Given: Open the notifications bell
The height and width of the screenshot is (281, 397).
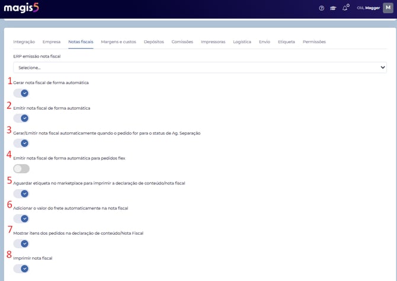Looking at the screenshot, I should [x=345, y=8].
